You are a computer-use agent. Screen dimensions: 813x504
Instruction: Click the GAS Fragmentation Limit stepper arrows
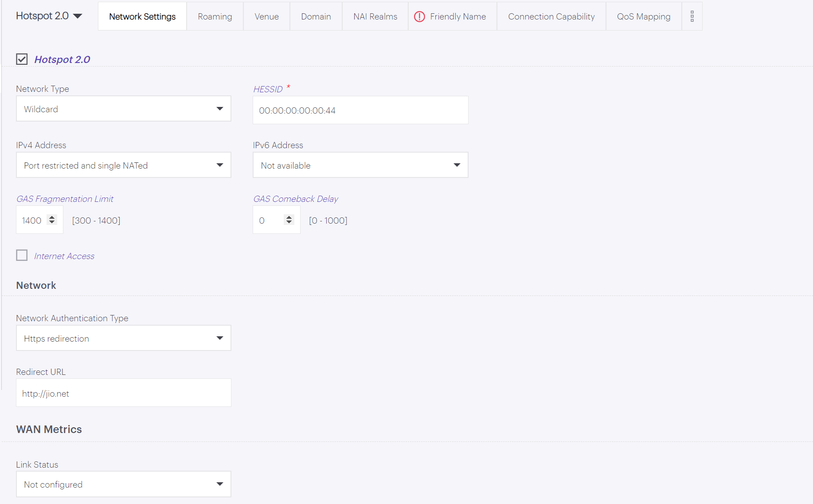pyautogui.click(x=52, y=220)
